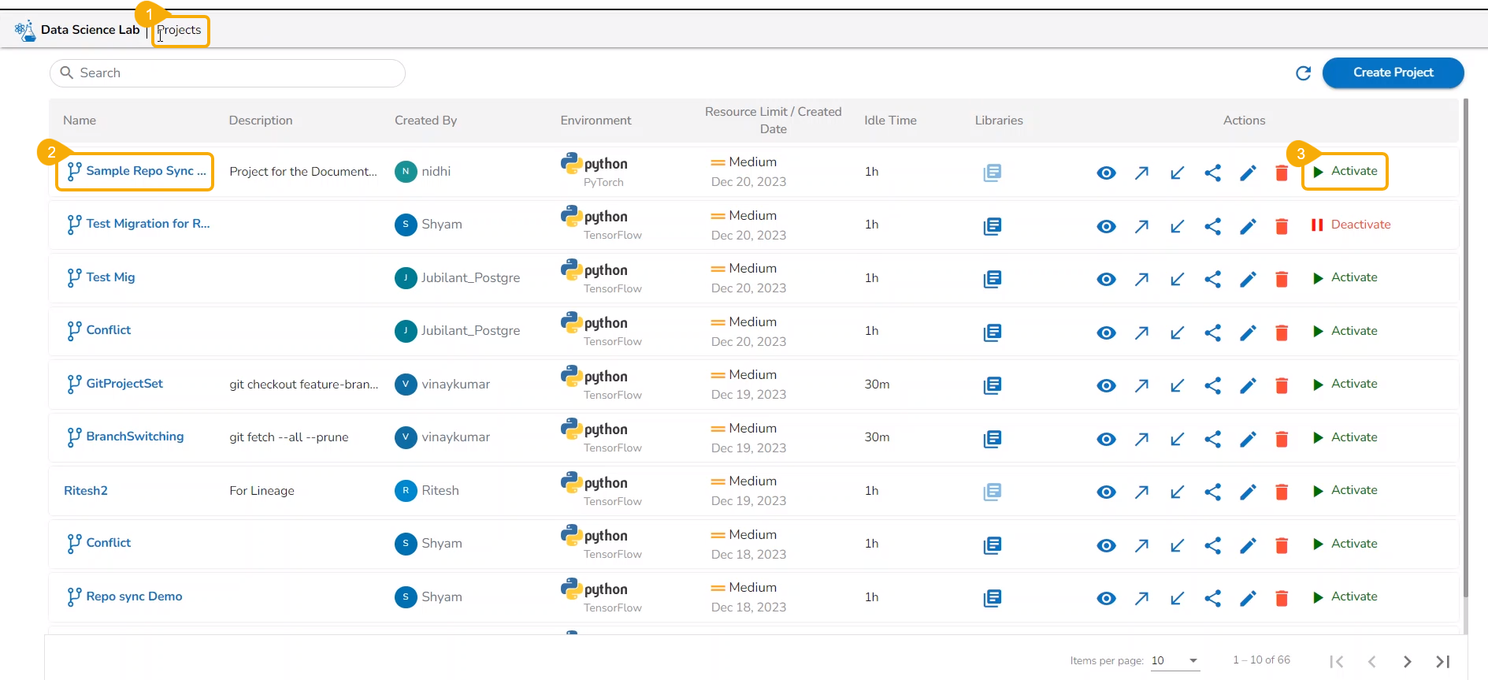This screenshot has height=680, width=1488.
Task: Click the Create Project button
Action: pos(1392,72)
